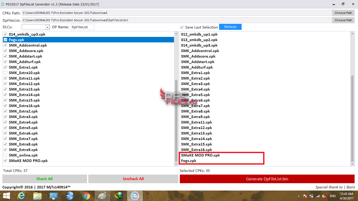This screenshot has height=201, width=358.
Task: Open Internet Download Manager taskbar icon
Action: 119,196
